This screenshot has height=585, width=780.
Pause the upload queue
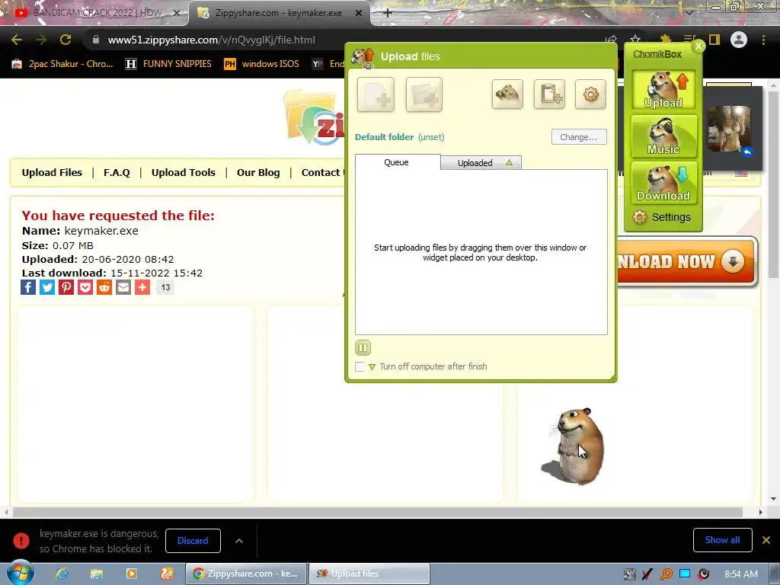[x=363, y=347]
